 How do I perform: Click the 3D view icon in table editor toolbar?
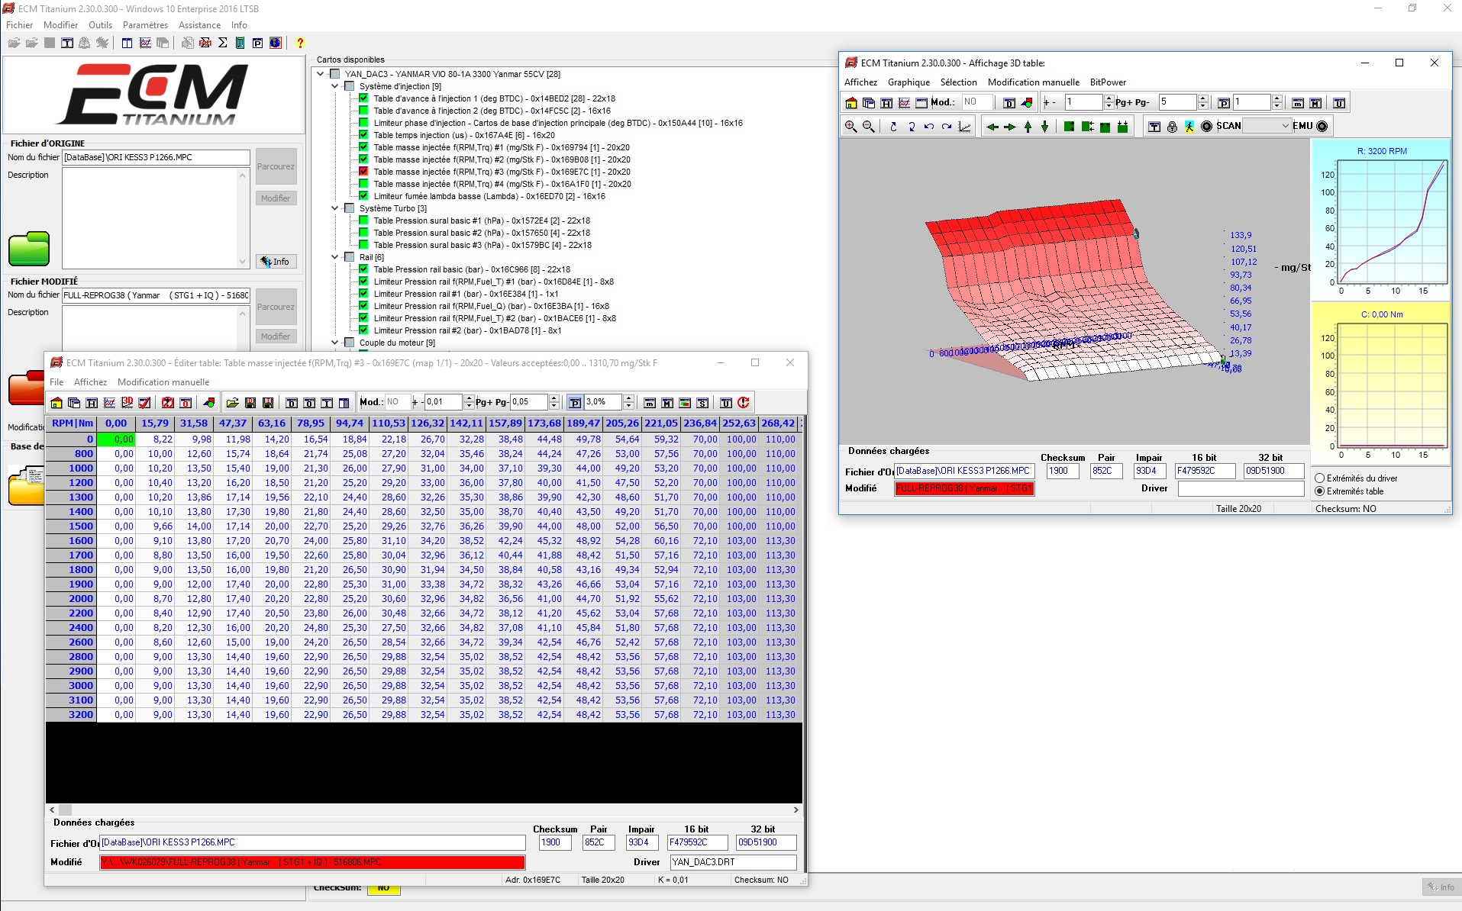click(127, 402)
